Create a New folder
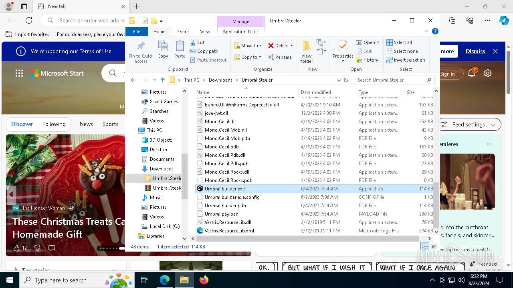 point(307,51)
